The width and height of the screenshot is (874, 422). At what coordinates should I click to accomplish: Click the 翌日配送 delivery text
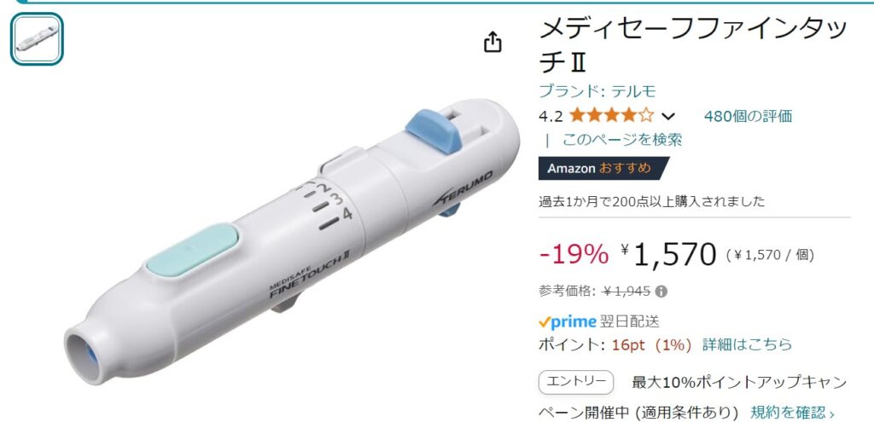pos(630,321)
